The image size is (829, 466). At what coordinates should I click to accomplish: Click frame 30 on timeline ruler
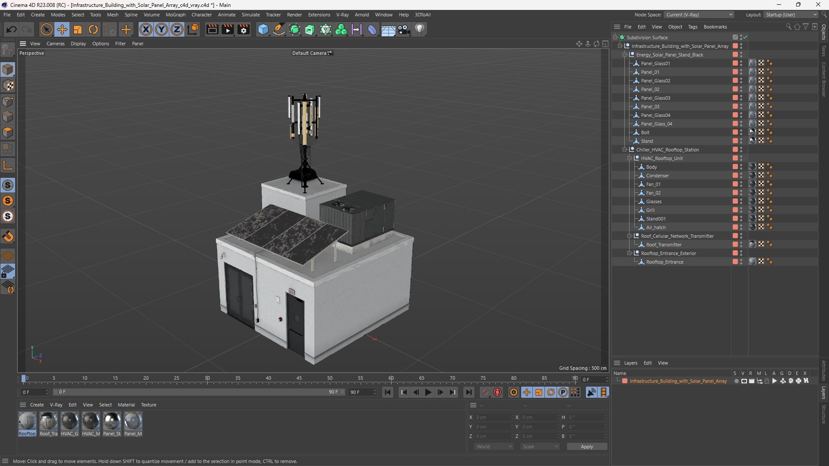click(x=207, y=378)
